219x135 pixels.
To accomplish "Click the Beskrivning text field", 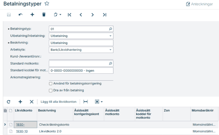I will tap(81, 43).
